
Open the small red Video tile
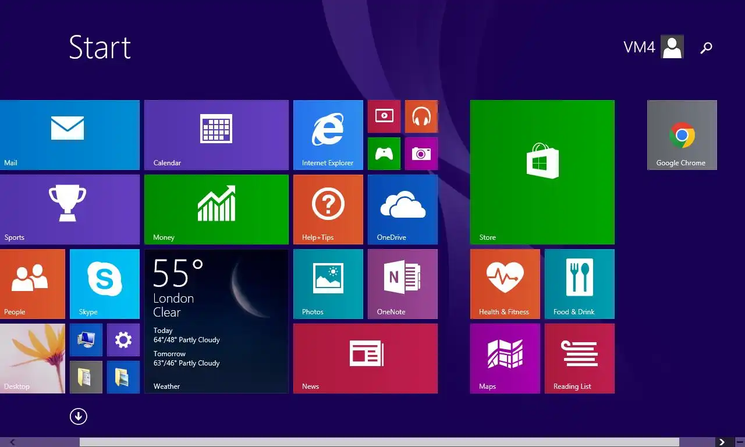[384, 116]
